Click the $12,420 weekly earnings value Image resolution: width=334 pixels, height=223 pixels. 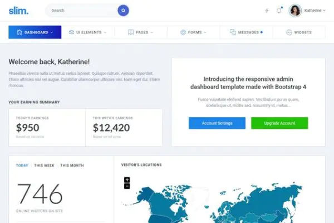tap(111, 128)
